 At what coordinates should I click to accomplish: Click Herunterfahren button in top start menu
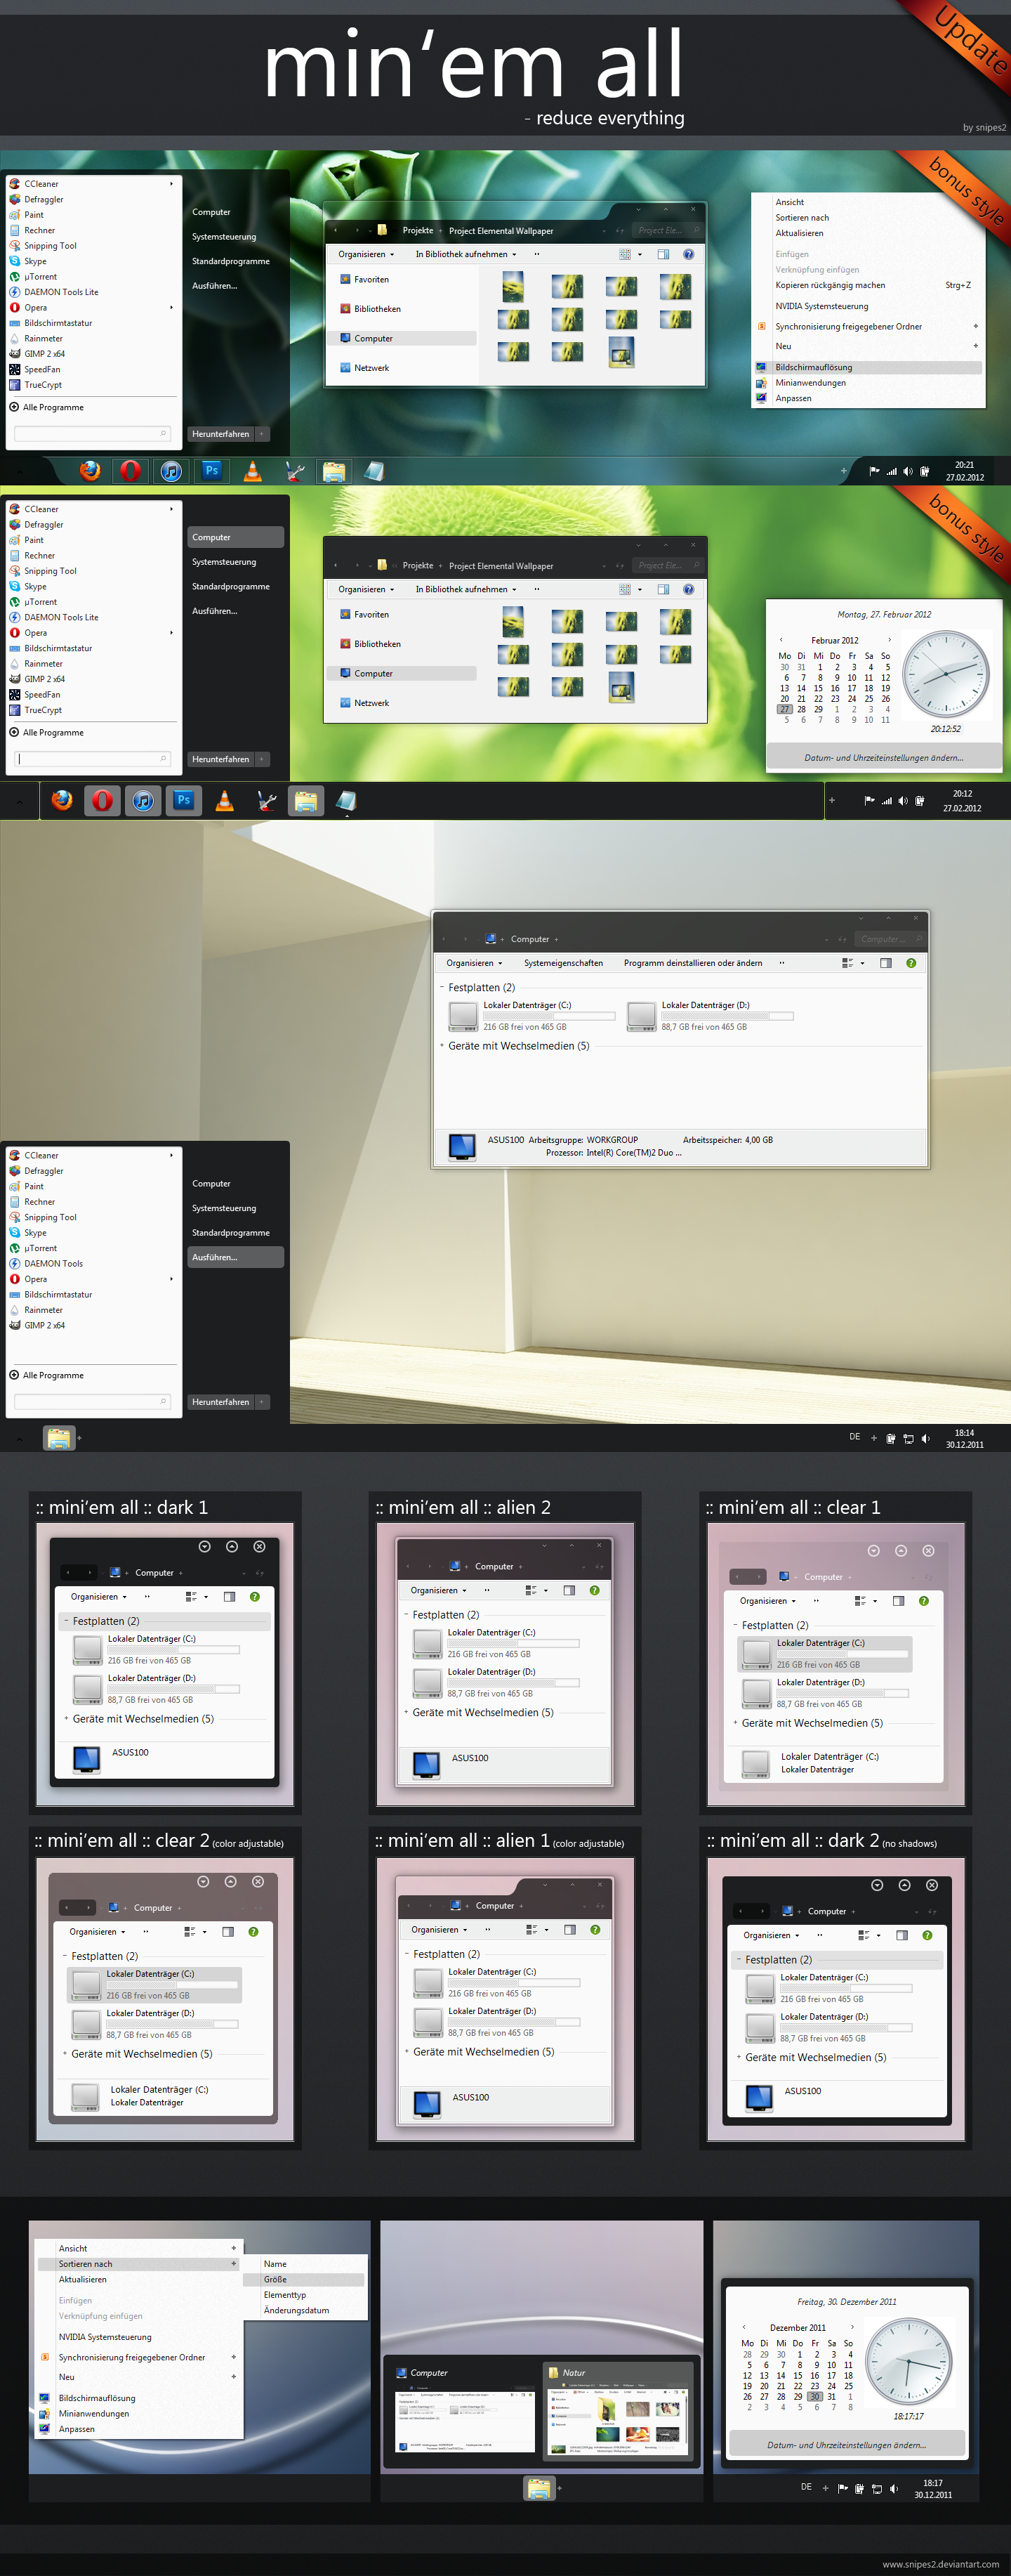[220, 434]
